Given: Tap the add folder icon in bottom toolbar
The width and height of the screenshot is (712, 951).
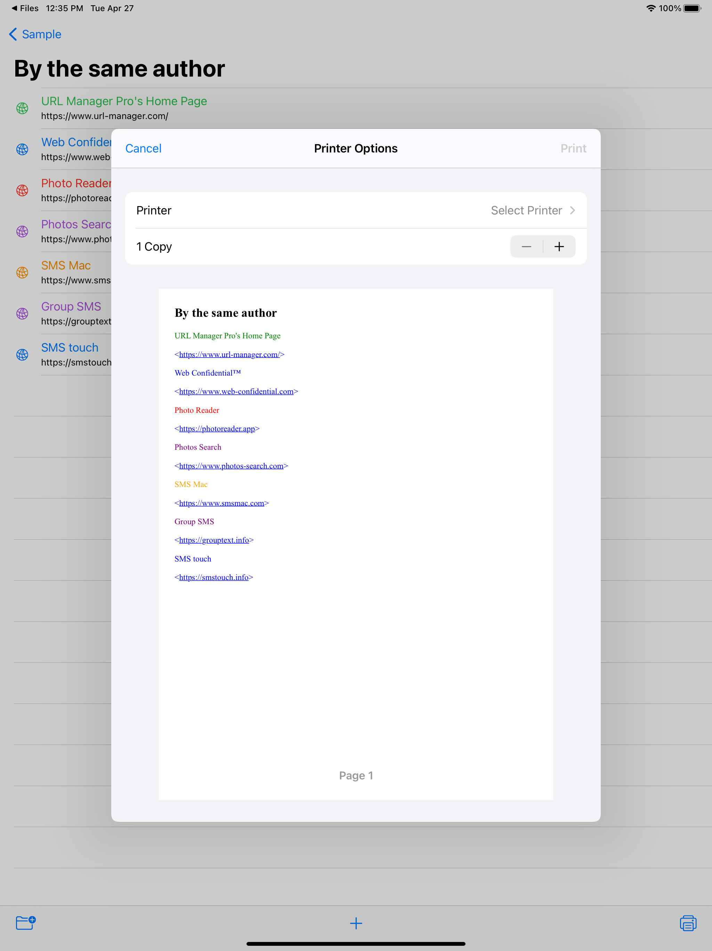Looking at the screenshot, I should pos(26,922).
